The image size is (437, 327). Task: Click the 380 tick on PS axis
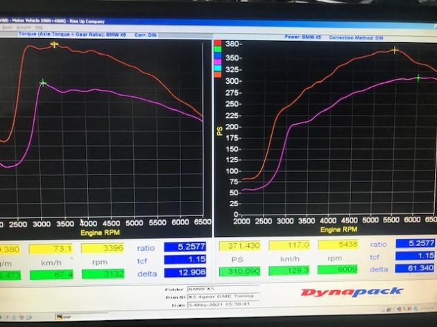point(232,44)
